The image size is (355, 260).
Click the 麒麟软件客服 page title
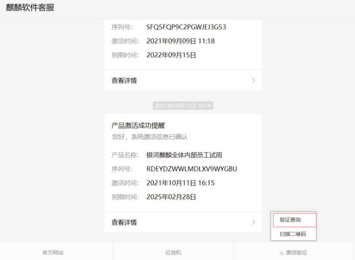[30, 7]
